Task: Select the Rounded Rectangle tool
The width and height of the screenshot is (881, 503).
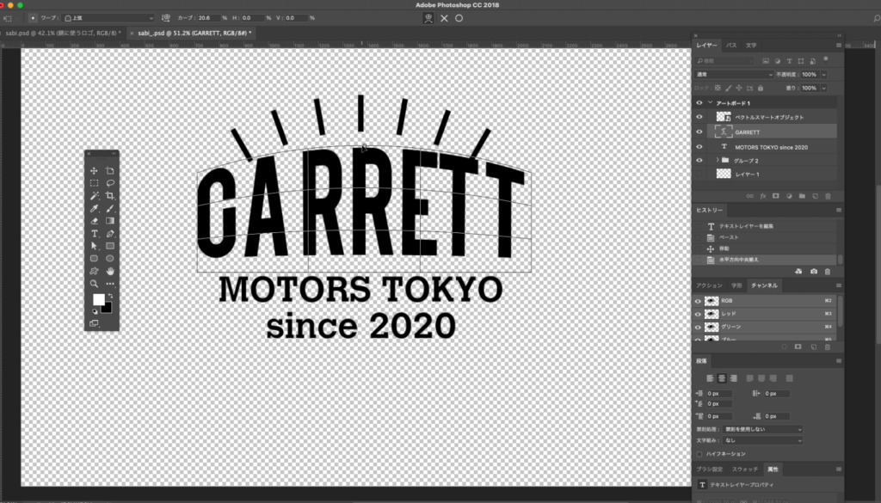Action: [94, 258]
